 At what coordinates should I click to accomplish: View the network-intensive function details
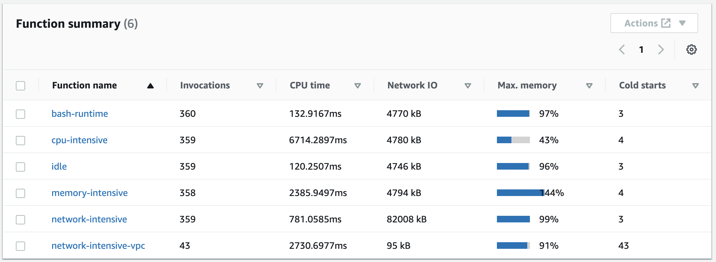click(89, 219)
